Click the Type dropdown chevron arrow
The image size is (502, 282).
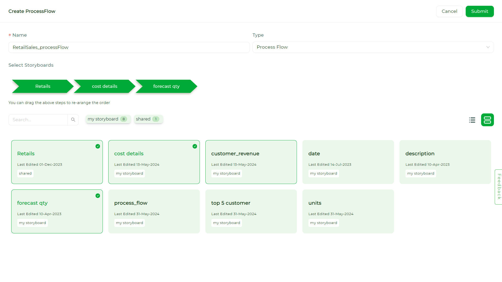(488, 47)
